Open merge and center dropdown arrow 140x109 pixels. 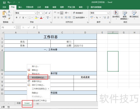87,17
